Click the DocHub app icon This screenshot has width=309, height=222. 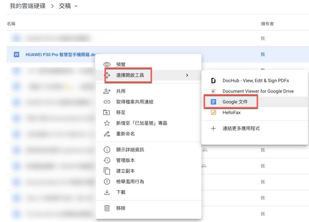[x=213, y=81]
